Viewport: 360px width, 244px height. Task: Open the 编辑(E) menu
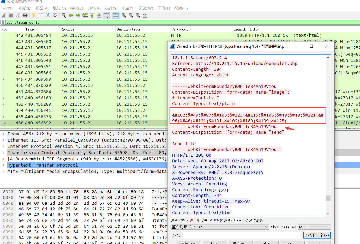pos(25,8)
